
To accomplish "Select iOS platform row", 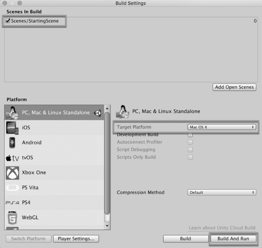I will tap(54, 128).
